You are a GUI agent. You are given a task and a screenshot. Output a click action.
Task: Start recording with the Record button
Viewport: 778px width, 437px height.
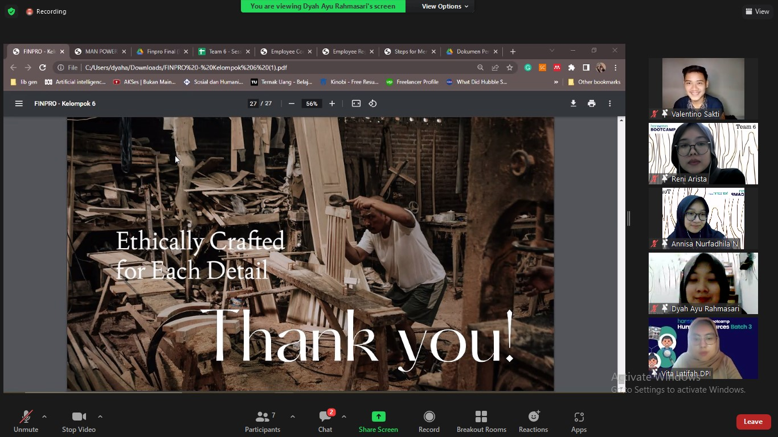[429, 422]
